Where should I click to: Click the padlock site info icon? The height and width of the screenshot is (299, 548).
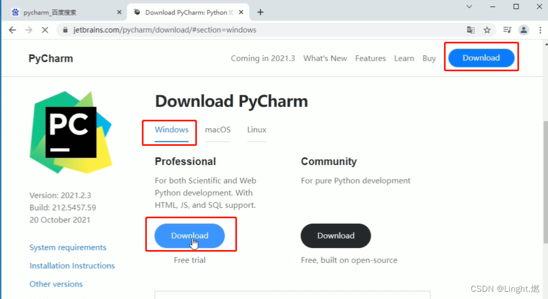(65, 30)
